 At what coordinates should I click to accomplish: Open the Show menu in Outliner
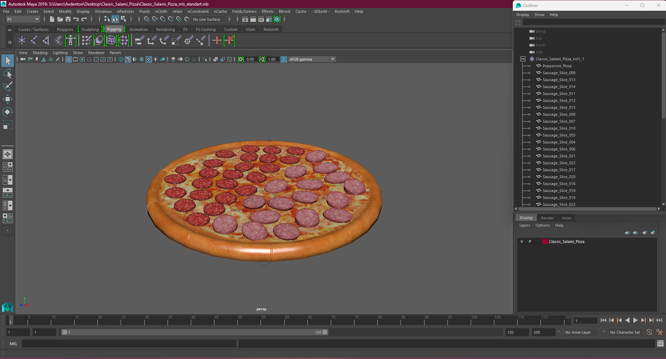pyautogui.click(x=539, y=15)
